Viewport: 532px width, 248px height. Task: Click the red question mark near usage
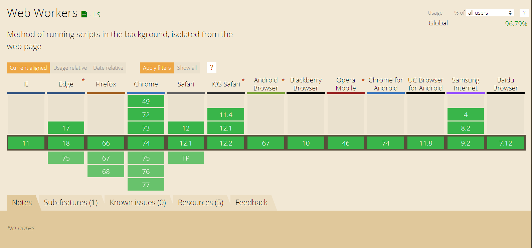(x=524, y=13)
